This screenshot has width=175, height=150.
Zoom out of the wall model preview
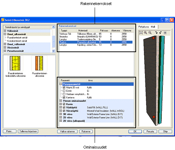tap(150, 32)
